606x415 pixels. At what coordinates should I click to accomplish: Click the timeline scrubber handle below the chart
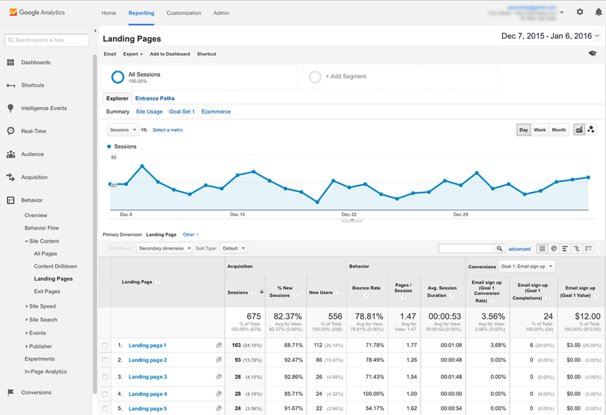click(x=351, y=219)
